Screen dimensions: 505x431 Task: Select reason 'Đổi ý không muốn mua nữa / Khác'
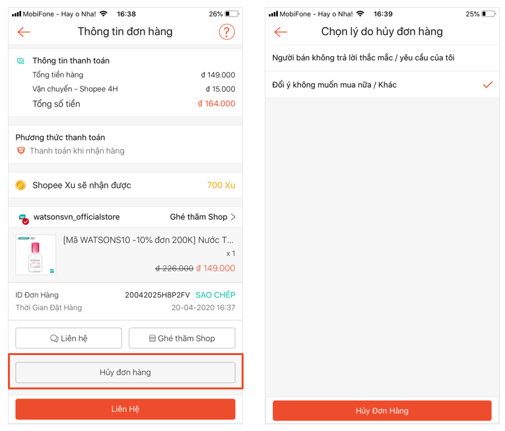[x=335, y=85]
